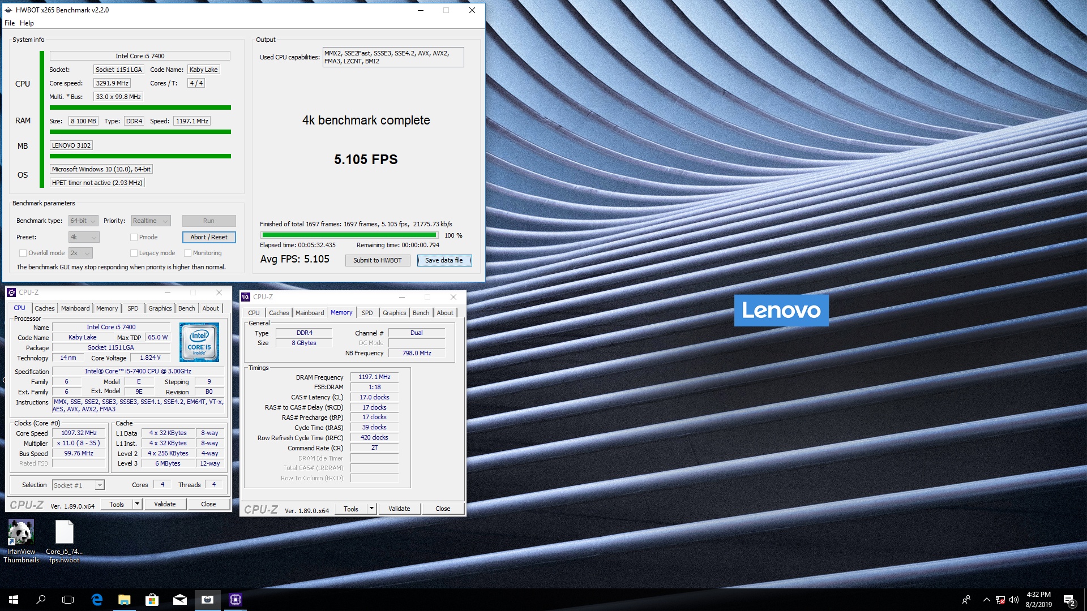The image size is (1087, 611).
Task: Click benchmark progress bar at 100%
Action: (349, 235)
